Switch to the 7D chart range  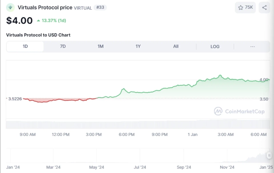tap(63, 47)
